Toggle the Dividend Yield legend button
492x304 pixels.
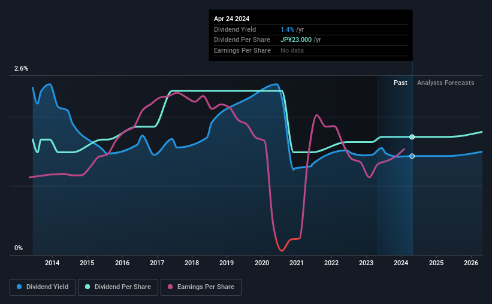(x=43, y=287)
